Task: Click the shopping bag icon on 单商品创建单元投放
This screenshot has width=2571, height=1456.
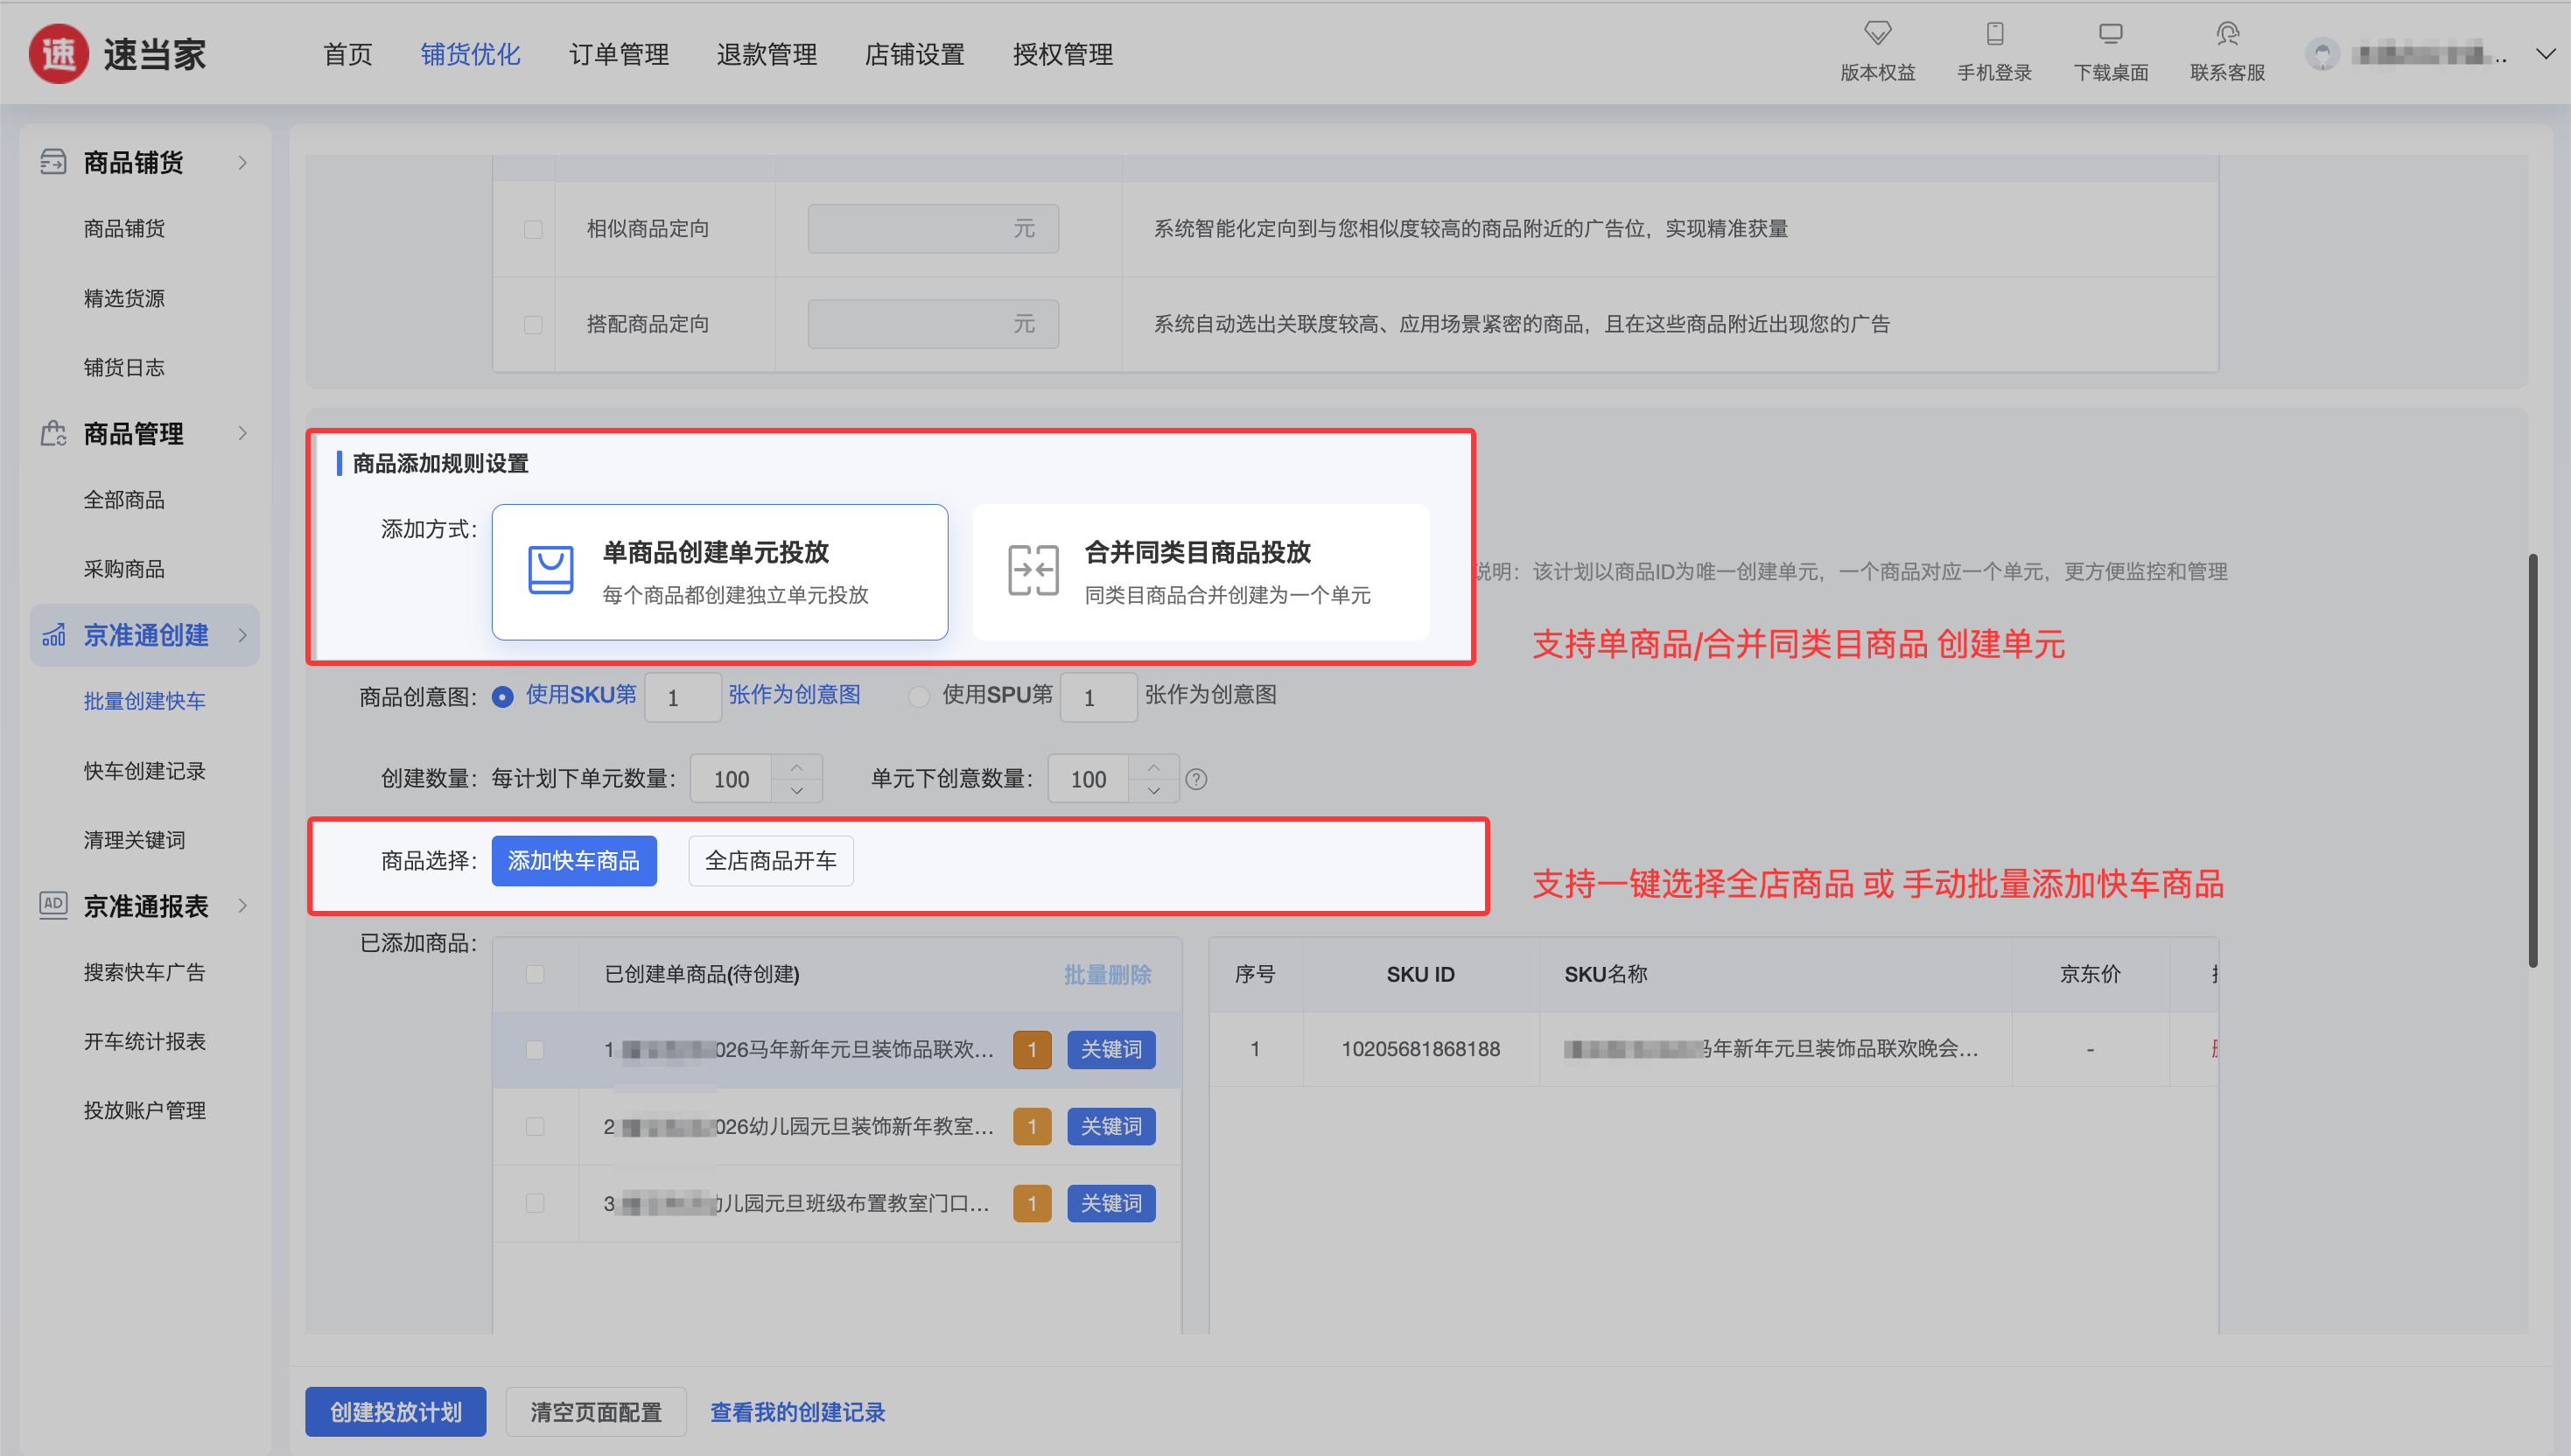Action: coord(550,570)
